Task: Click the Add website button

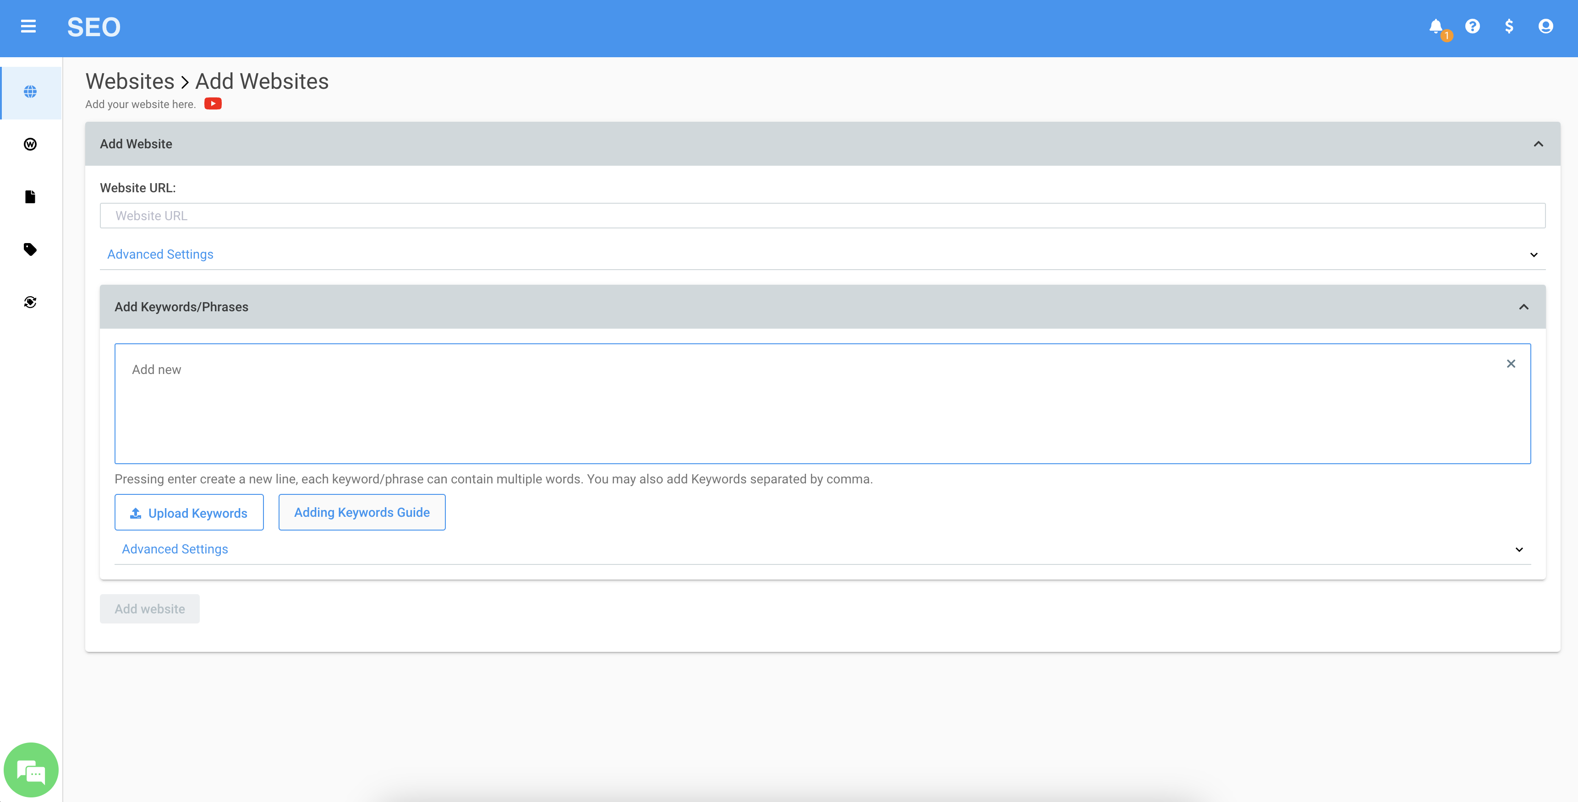Action: [150, 608]
